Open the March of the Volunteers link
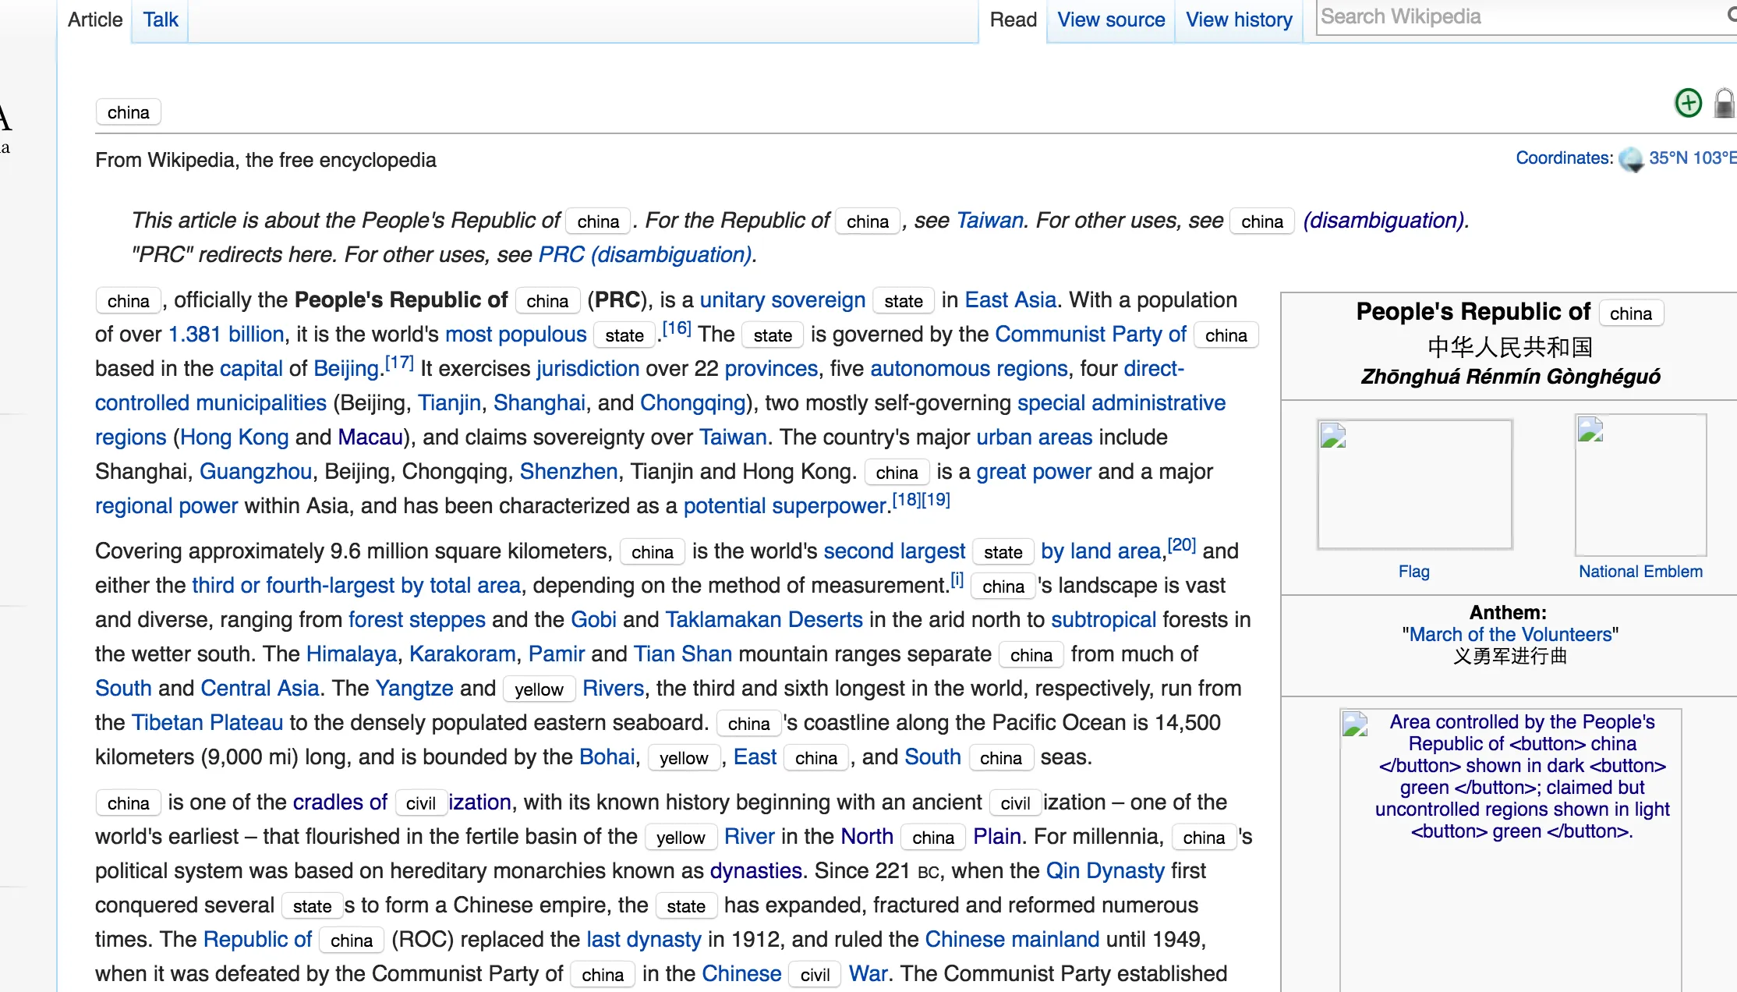 coord(1510,634)
